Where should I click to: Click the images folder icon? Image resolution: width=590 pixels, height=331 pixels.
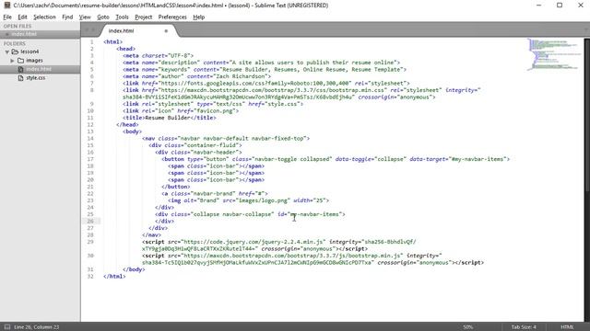tap(20, 61)
